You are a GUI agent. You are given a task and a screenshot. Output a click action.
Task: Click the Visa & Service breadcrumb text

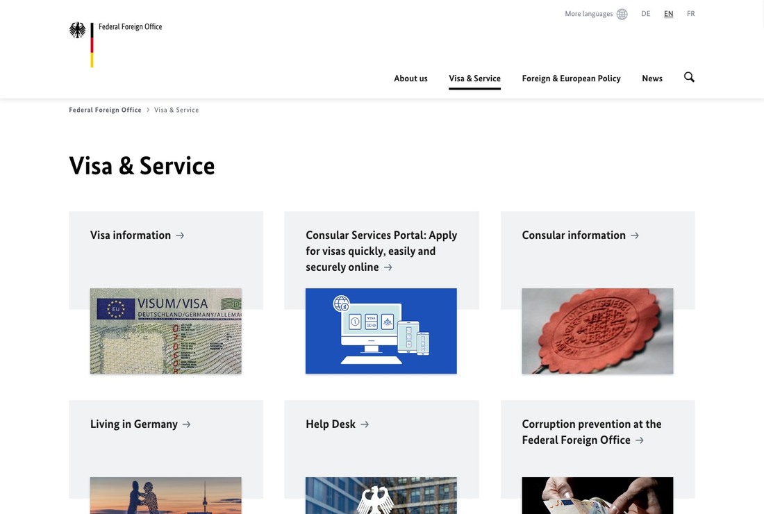pos(176,110)
